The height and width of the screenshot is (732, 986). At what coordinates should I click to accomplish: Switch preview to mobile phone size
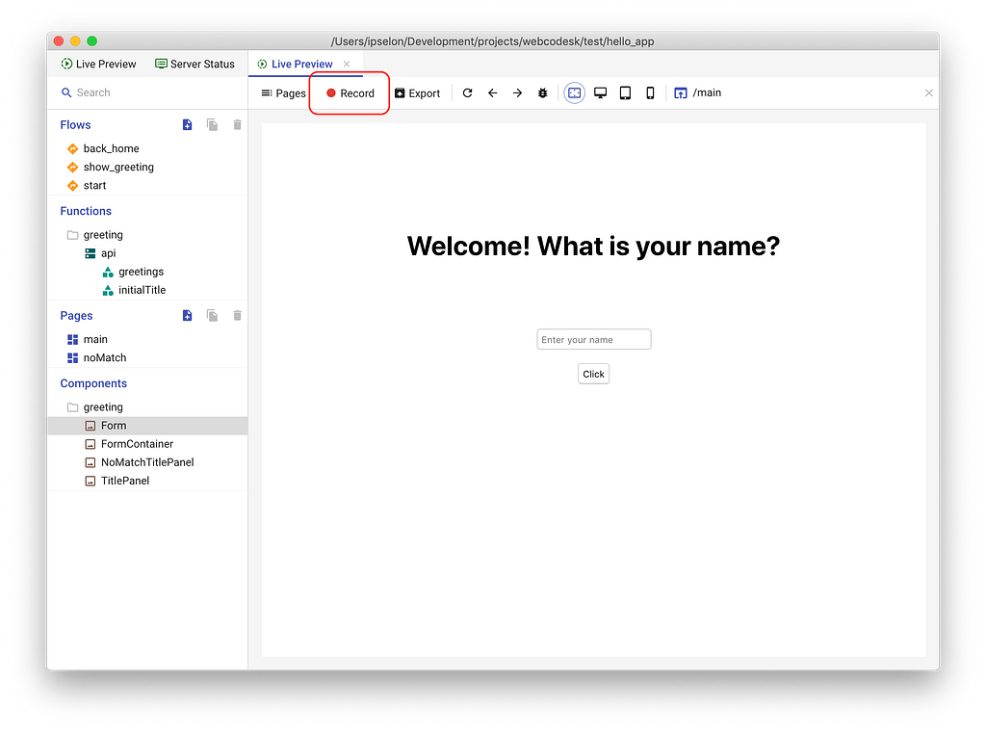(650, 93)
